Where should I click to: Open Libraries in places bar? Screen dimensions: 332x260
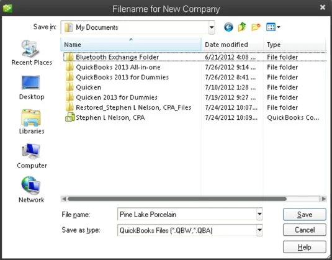pos(32,122)
